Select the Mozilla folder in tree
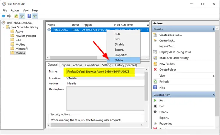220x135 pixels. [20, 53]
